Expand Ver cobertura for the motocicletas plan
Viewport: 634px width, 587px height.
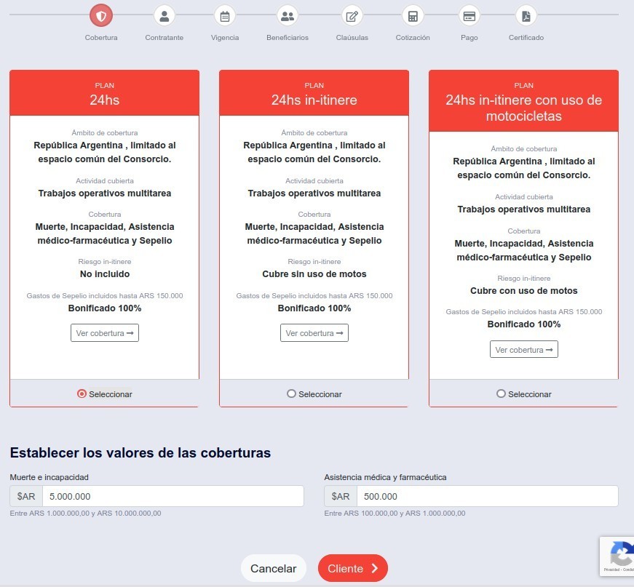point(524,350)
